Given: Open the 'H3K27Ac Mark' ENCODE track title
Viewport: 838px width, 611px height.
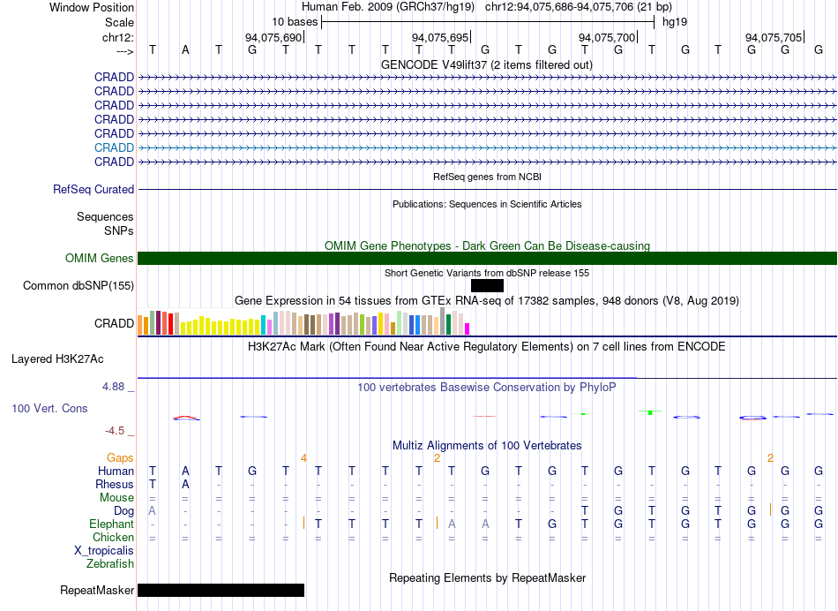Looking at the screenshot, I should coord(487,347).
